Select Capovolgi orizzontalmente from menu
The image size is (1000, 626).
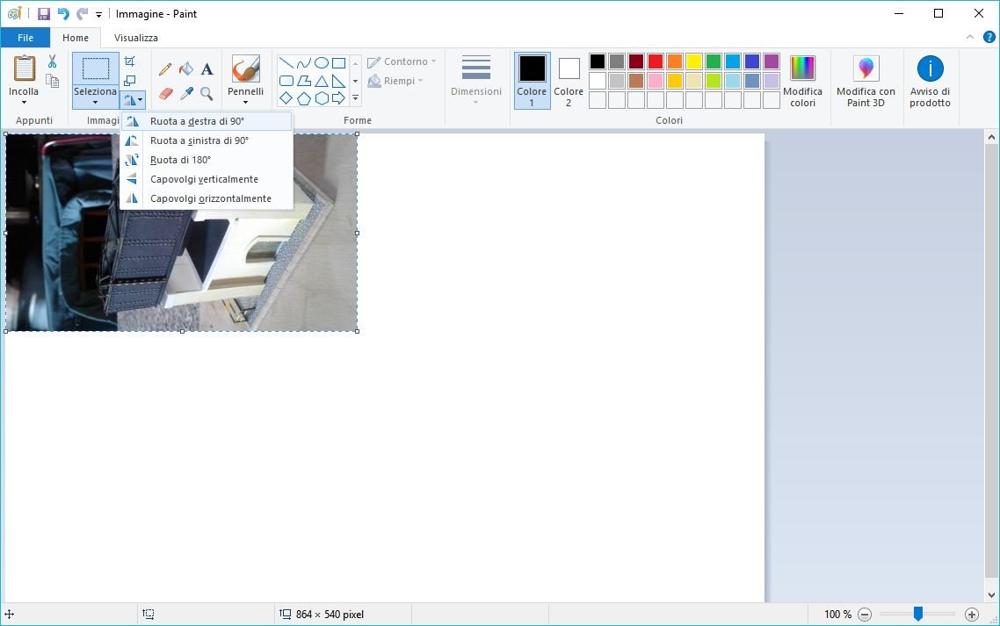pos(211,198)
